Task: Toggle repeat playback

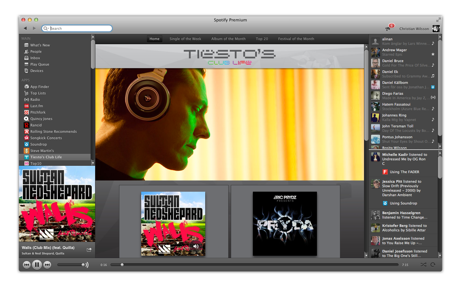Action: 433,265
